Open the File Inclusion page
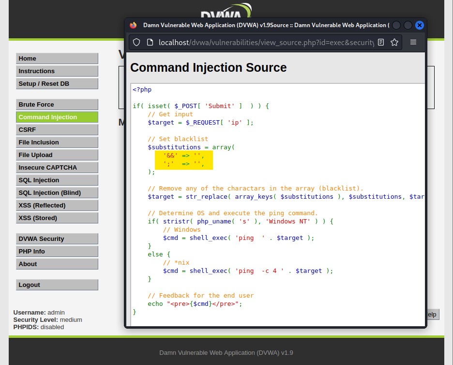 coord(57,143)
